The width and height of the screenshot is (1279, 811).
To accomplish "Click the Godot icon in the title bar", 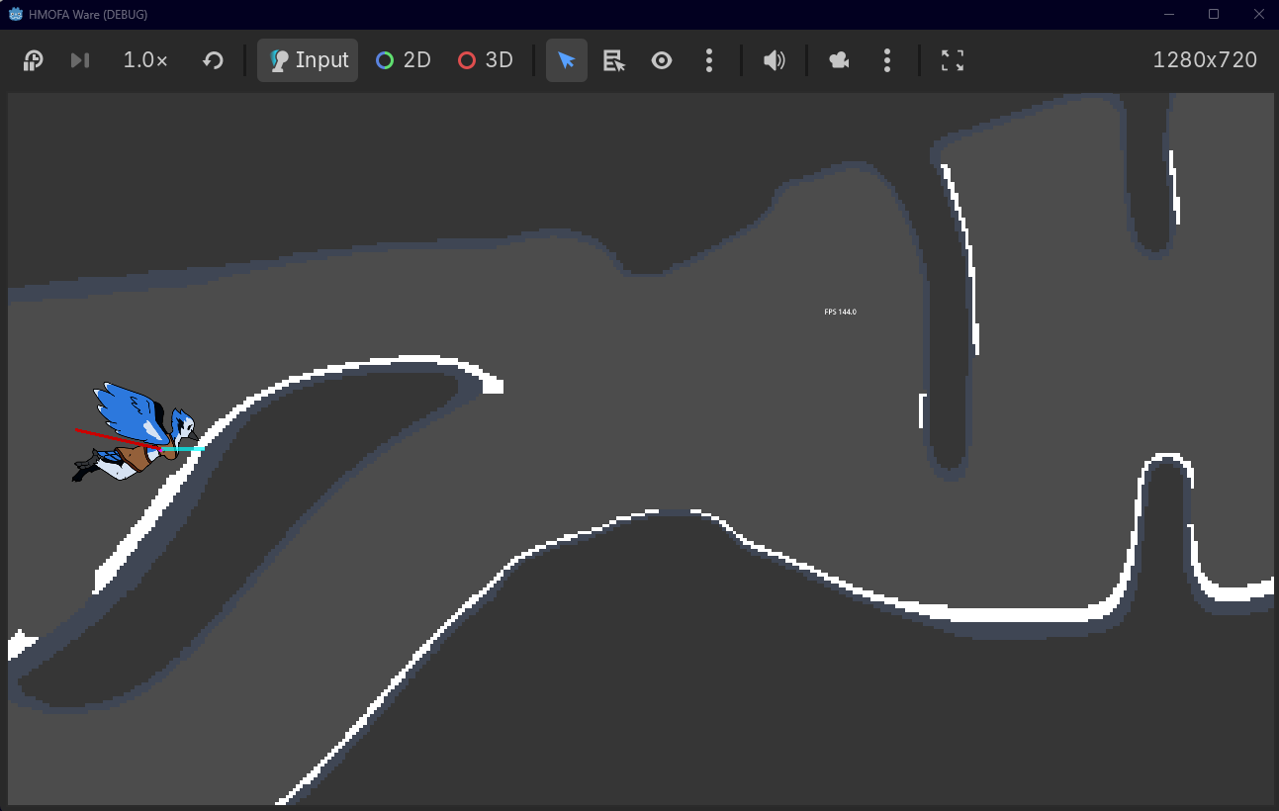I will coord(16,14).
